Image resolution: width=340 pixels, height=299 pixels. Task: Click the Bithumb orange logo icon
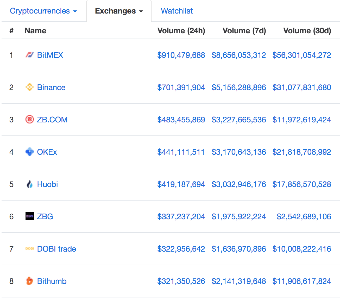[x=30, y=281]
